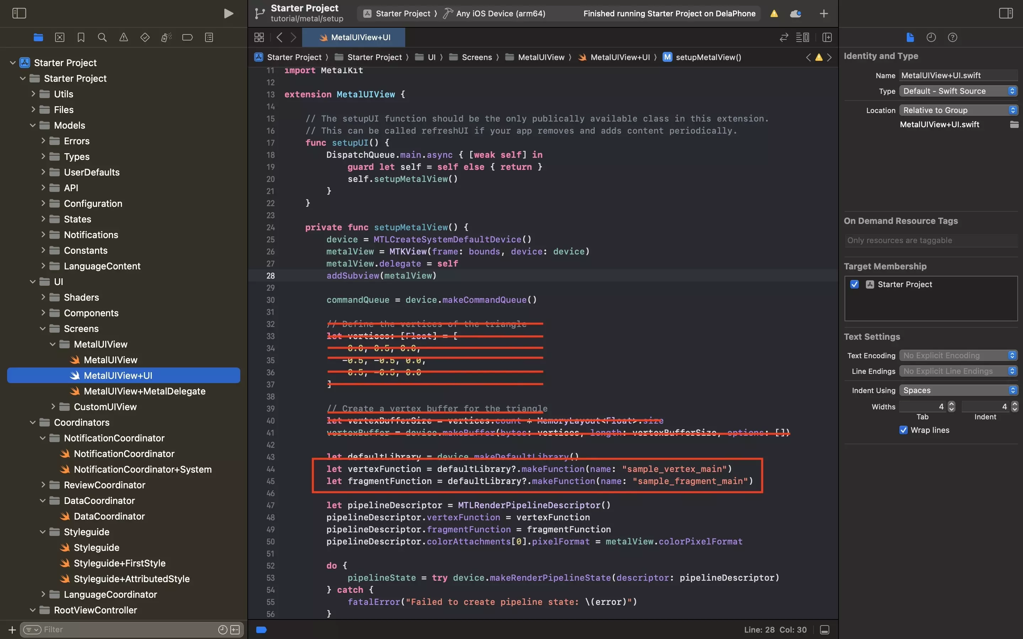
Task: Open the Type Default - Swift Source dropdown
Action: (x=958, y=91)
